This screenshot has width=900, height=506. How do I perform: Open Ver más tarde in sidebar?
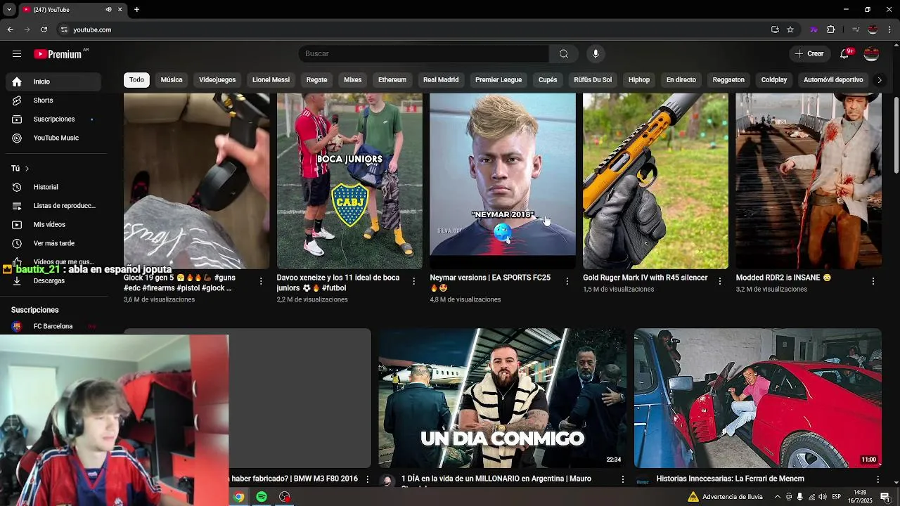(53, 244)
